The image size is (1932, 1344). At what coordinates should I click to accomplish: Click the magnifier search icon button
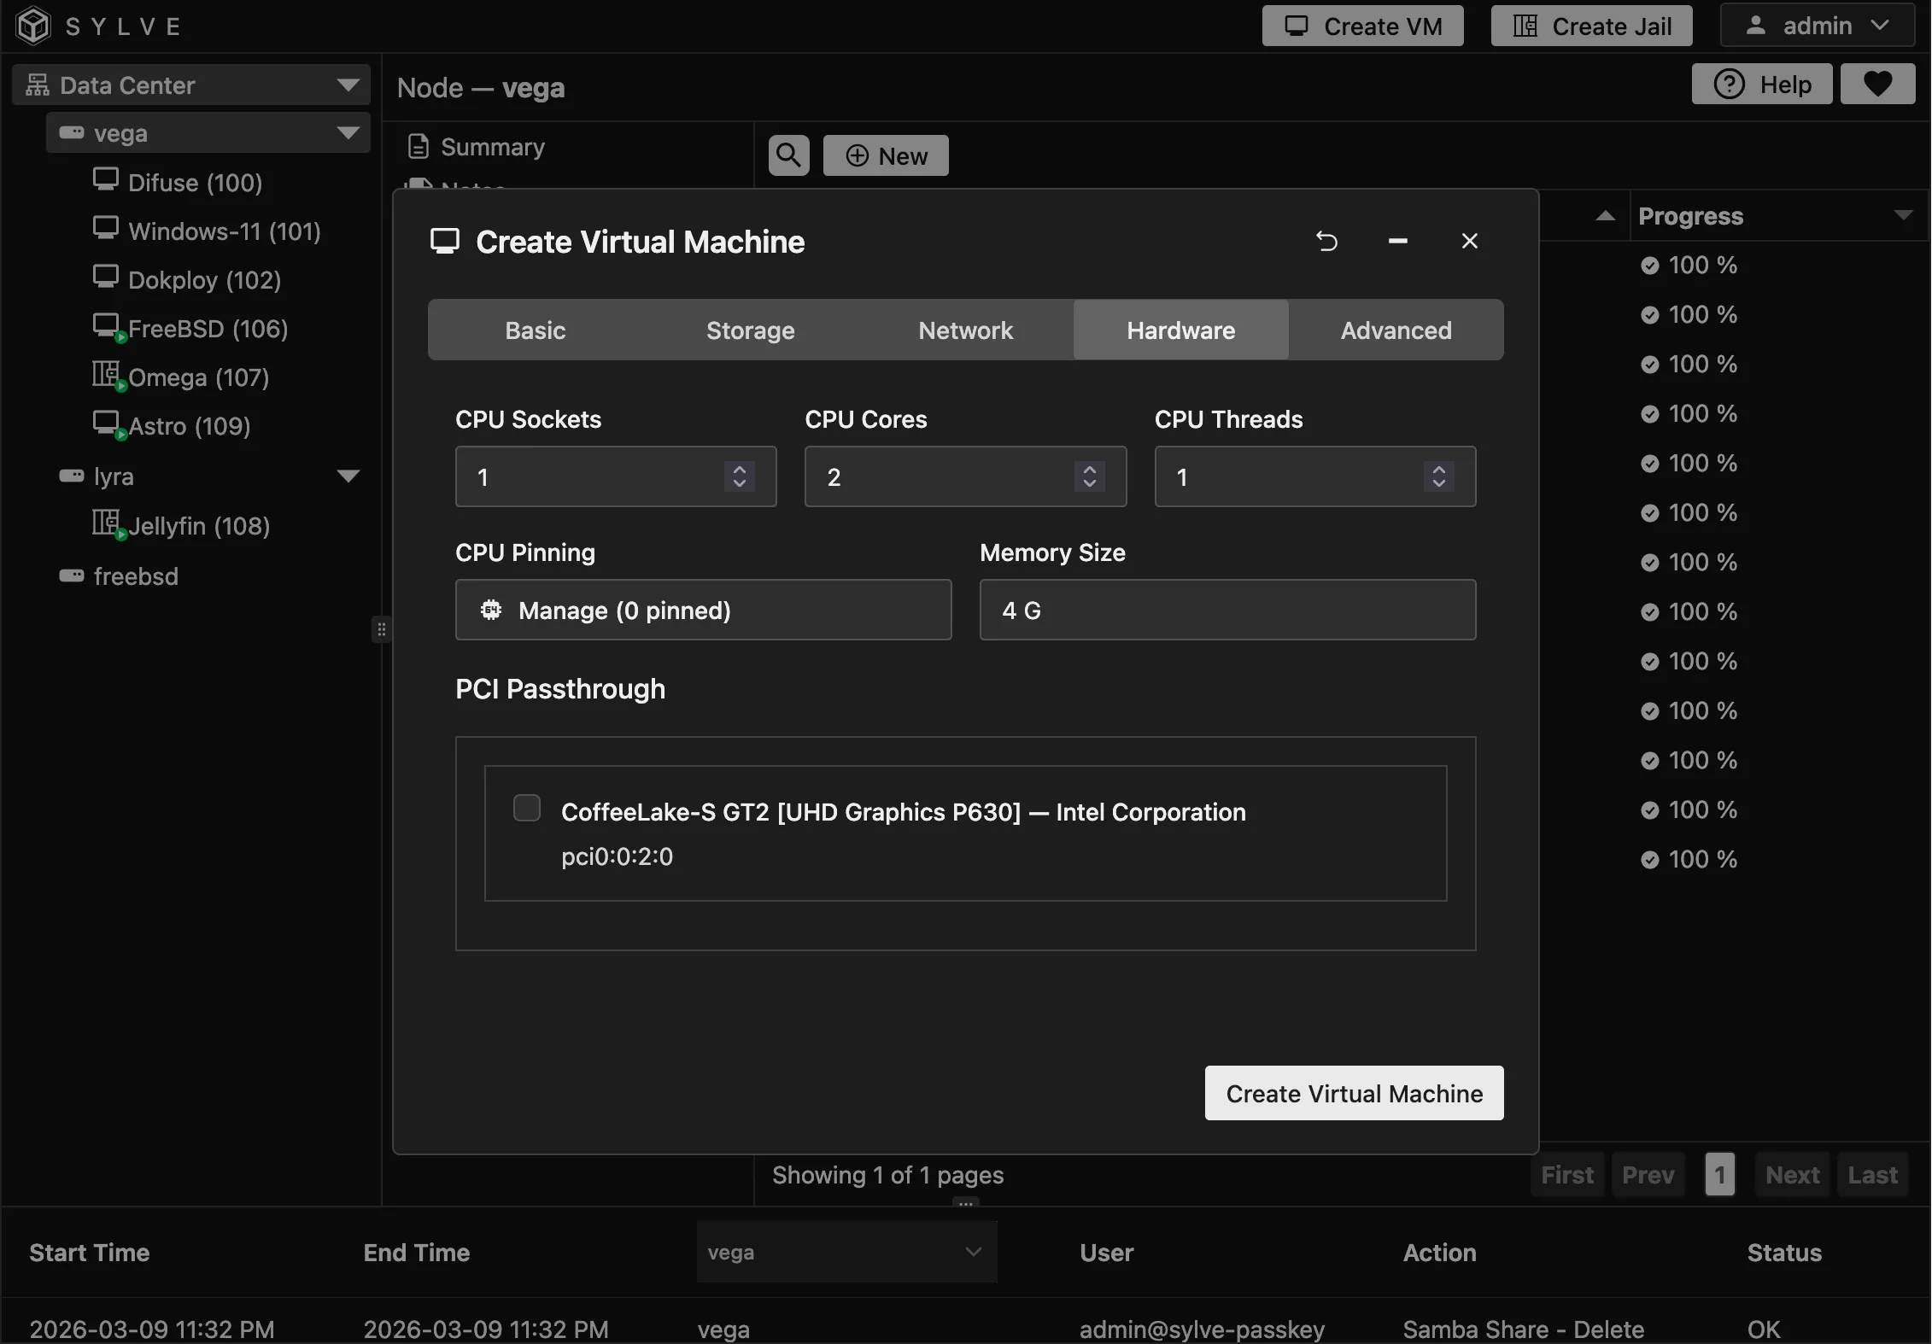click(788, 155)
